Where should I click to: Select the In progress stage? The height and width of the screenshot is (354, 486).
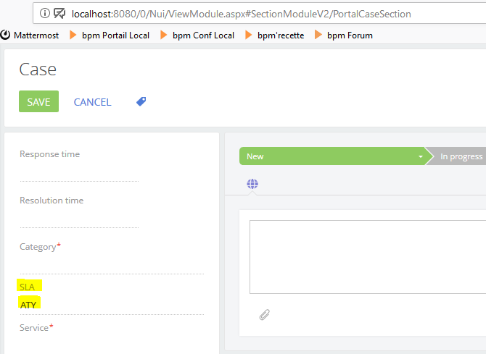[456, 156]
